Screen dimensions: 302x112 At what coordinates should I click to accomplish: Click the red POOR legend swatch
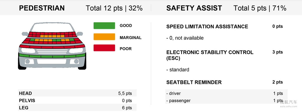click(104, 48)
